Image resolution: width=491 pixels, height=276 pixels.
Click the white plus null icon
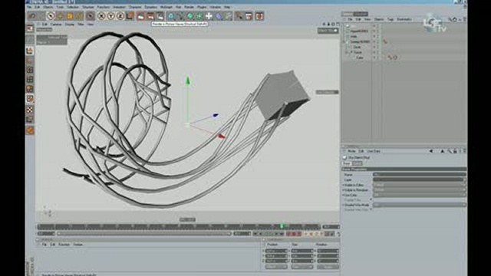point(209,16)
